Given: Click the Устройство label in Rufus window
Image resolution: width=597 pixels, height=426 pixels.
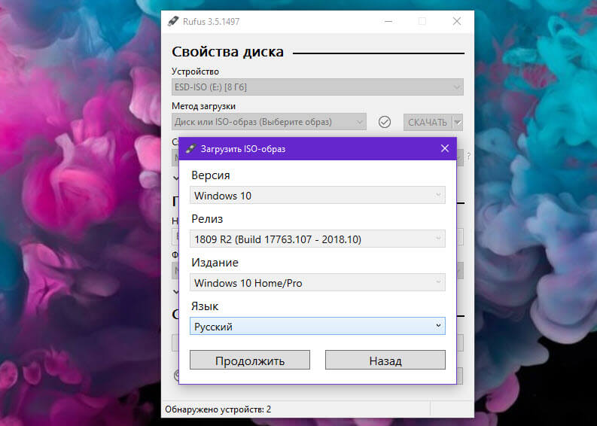Looking at the screenshot, I should tap(195, 72).
